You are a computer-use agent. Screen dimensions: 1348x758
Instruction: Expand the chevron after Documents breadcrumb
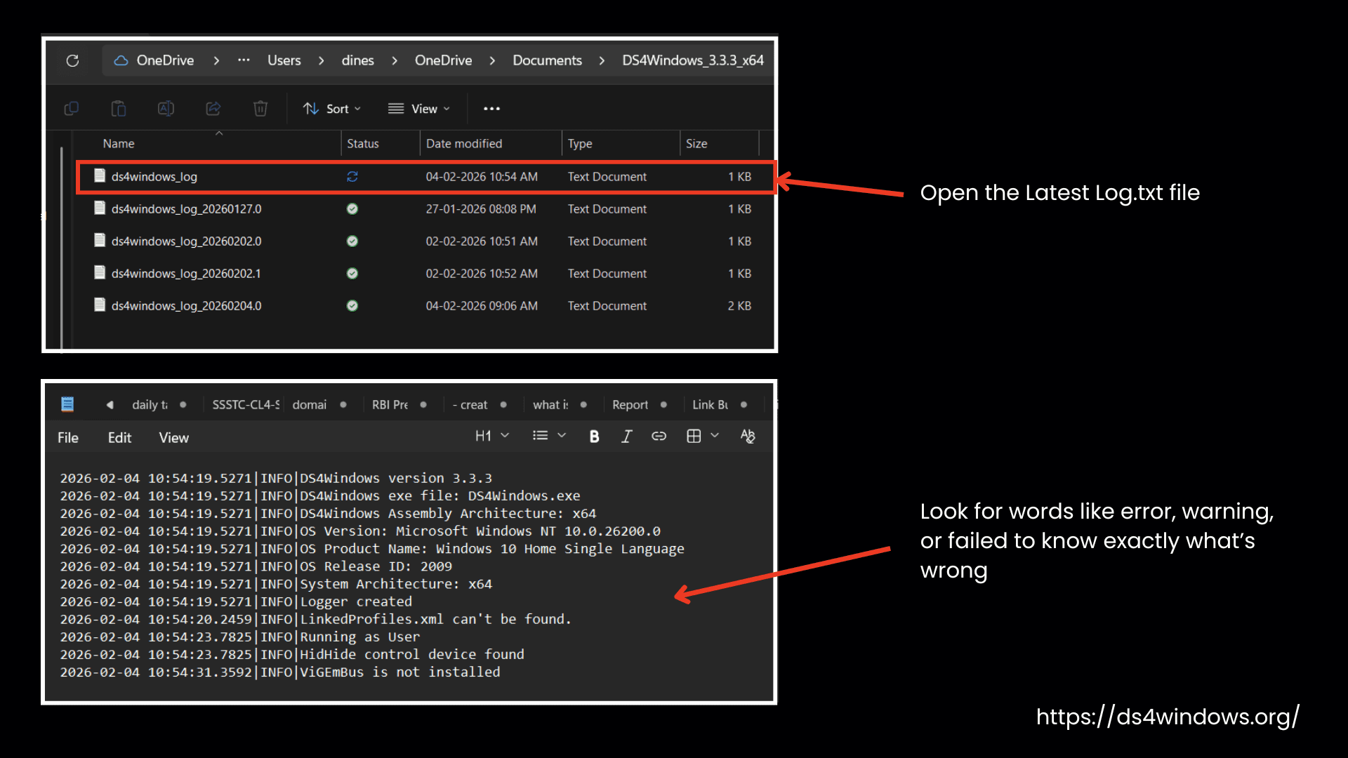tap(602, 61)
